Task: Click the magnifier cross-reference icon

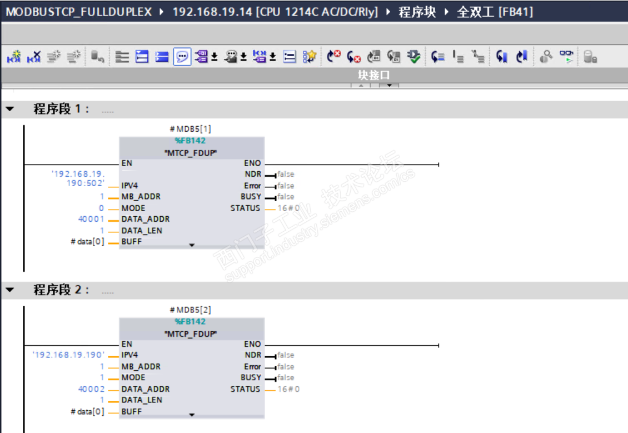Action: tap(546, 57)
